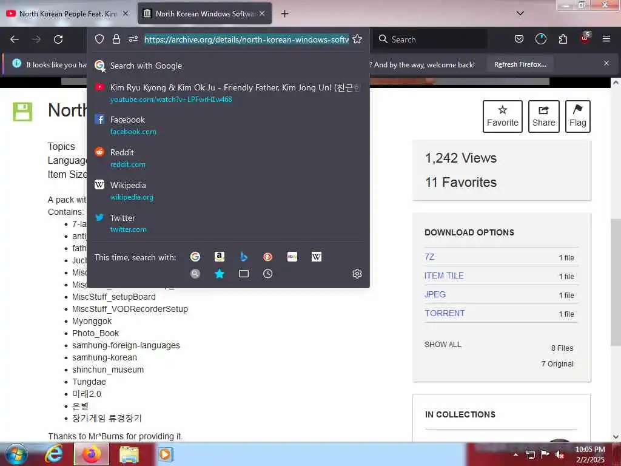List all tabs dropdown arrow
Viewport: 621px width, 466px height.
[x=520, y=13]
